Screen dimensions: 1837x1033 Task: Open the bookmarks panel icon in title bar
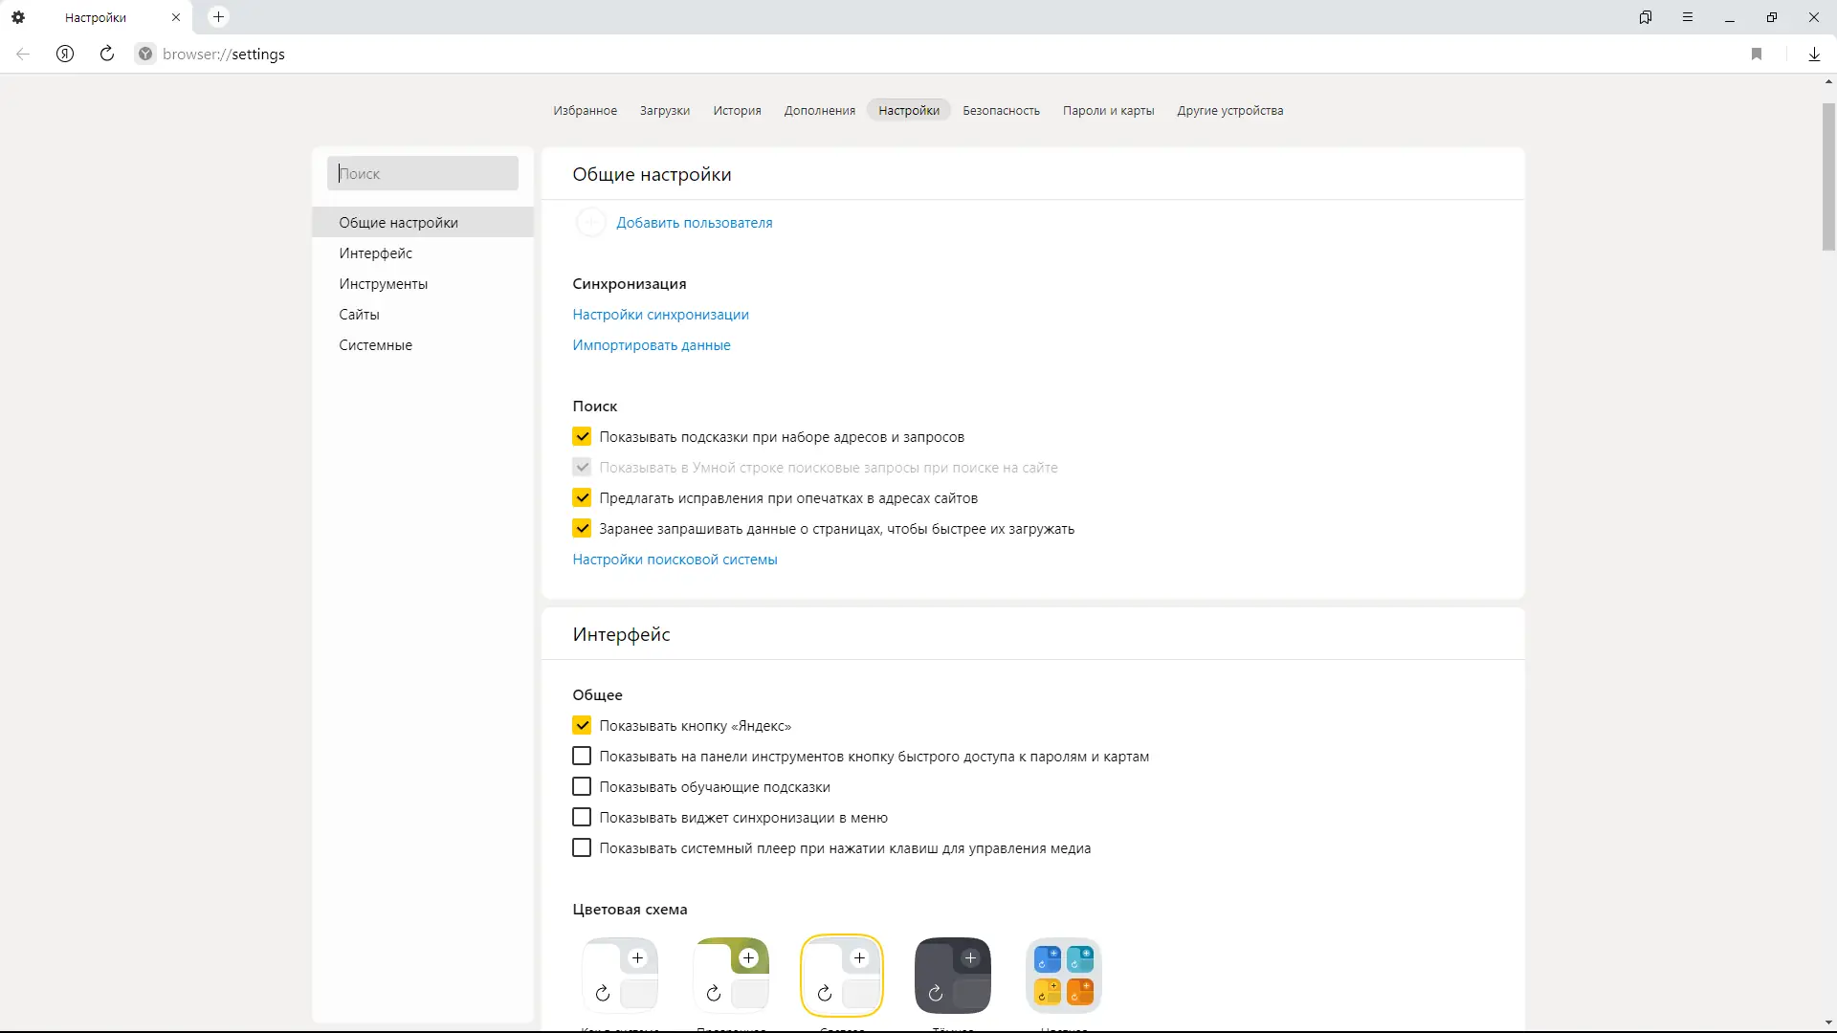pyautogui.click(x=1646, y=17)
